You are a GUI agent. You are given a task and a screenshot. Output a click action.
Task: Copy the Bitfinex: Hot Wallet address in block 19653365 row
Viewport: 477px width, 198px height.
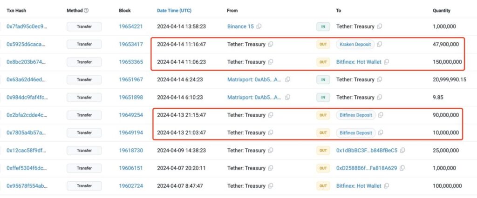pos(387,62)
